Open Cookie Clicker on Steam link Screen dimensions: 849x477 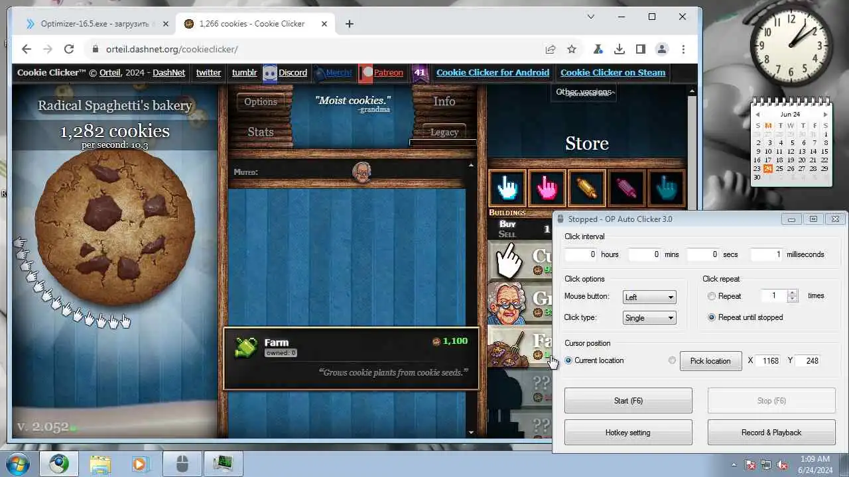[613, 73]
